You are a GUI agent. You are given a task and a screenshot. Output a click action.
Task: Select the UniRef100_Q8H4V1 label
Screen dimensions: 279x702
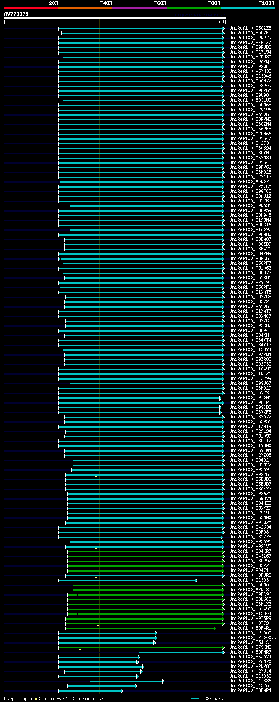[250, 249]
